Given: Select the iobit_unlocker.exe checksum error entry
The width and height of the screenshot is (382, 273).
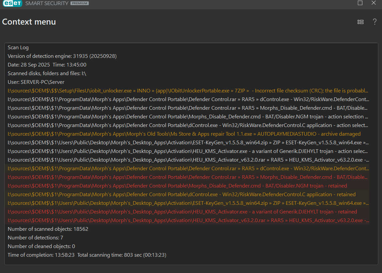Looking at the screenshot, I should point(188,91).
